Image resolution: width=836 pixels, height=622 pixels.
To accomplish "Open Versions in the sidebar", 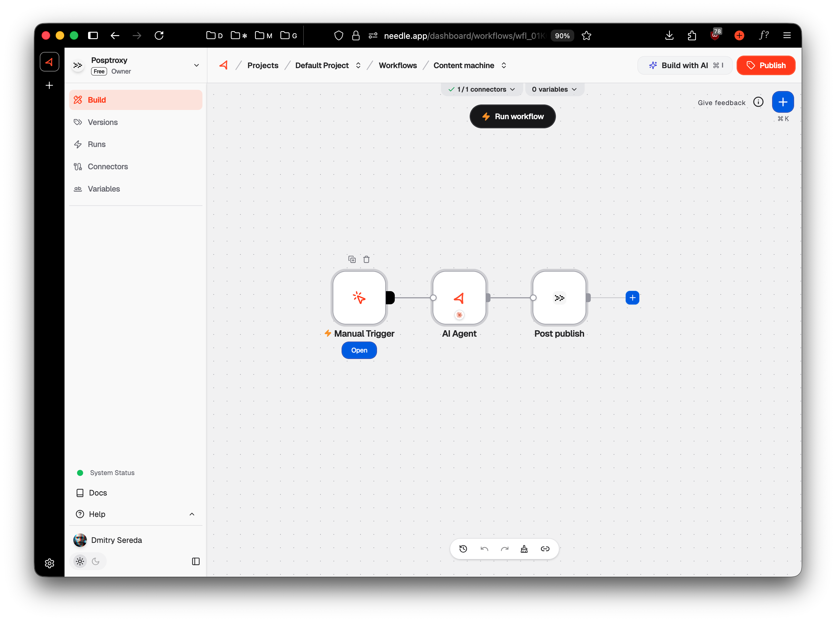I will (102, 123).
